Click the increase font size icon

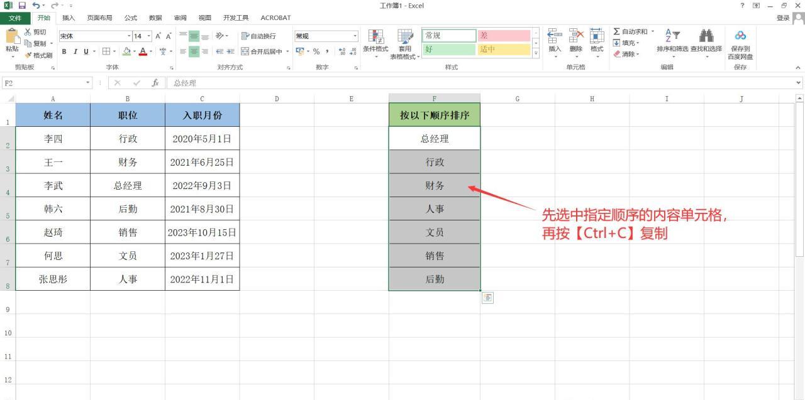pyautogui.click(x=158, y=36)
